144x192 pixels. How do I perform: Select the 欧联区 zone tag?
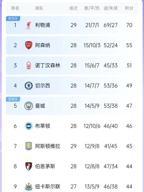coord(13,99)
